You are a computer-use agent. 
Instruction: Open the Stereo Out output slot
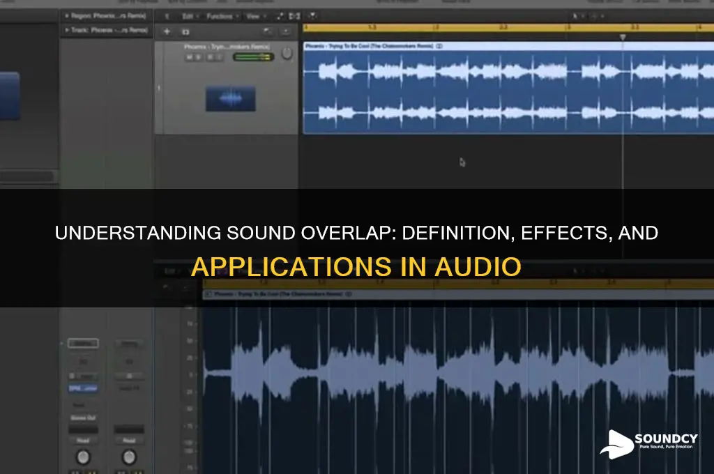[83, 418]
